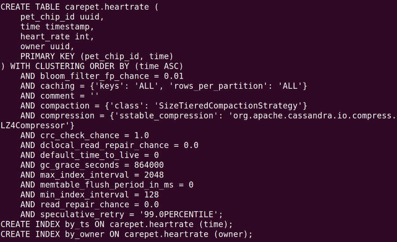Click the heart_rate int column line
Viewport: 397px width, 242px height.
pos(57,36)
